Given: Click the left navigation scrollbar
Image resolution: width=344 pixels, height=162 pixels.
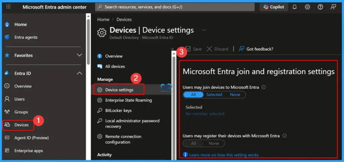Looking at the screenshot, I should [x=88, y=42].
